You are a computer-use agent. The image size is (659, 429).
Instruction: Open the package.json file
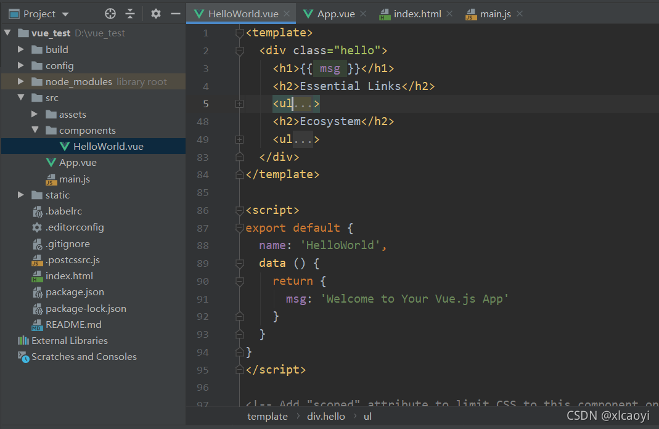tap(75, 292)
